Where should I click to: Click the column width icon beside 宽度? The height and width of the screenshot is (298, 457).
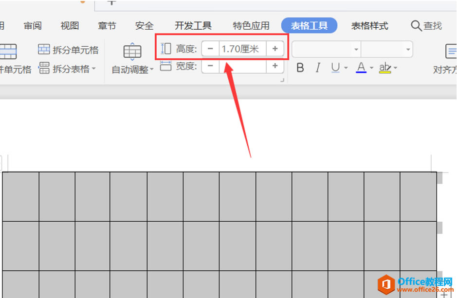pyautogui.click(x=165, y=66)
